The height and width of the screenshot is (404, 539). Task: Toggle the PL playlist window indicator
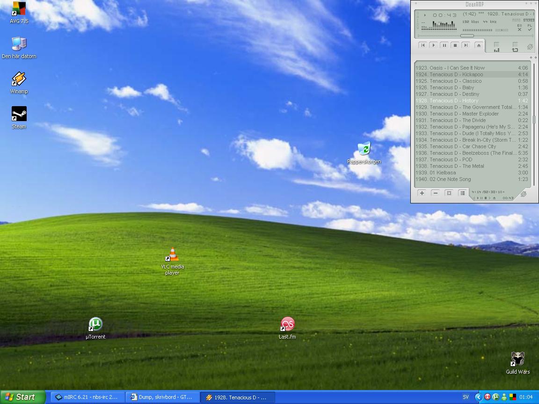coord(530,28)
